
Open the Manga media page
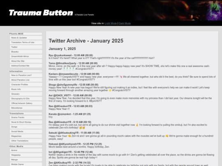26,160
